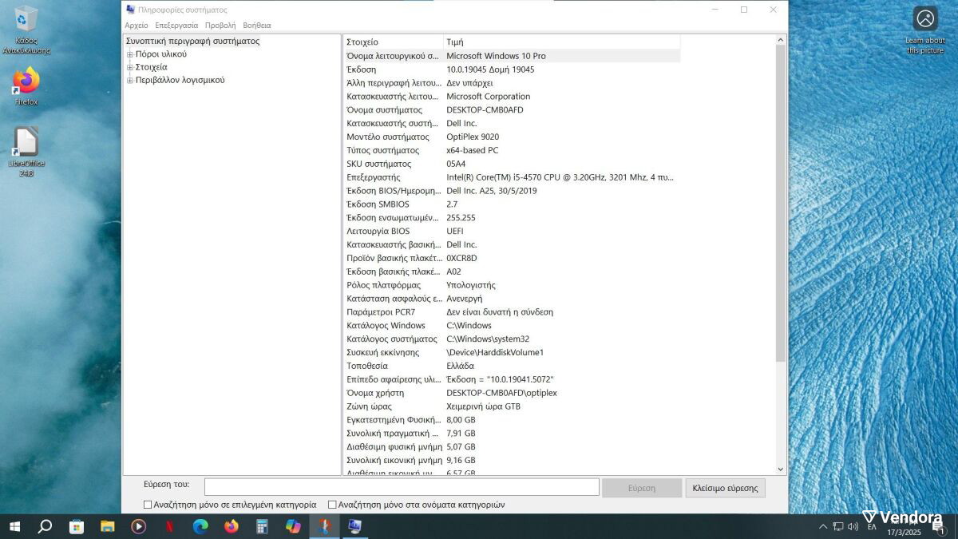
Task: Select the '9,16 GB' total virtual memory value
Action: [461, 461]
